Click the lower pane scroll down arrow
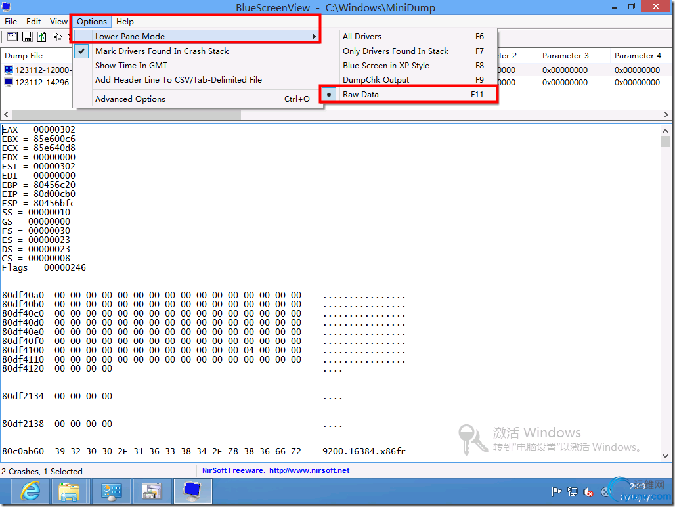The width and height of the screenshot is (675, 507). [666, 456]
